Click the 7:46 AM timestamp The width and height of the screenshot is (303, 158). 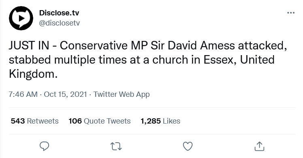[x=23, y=94]
